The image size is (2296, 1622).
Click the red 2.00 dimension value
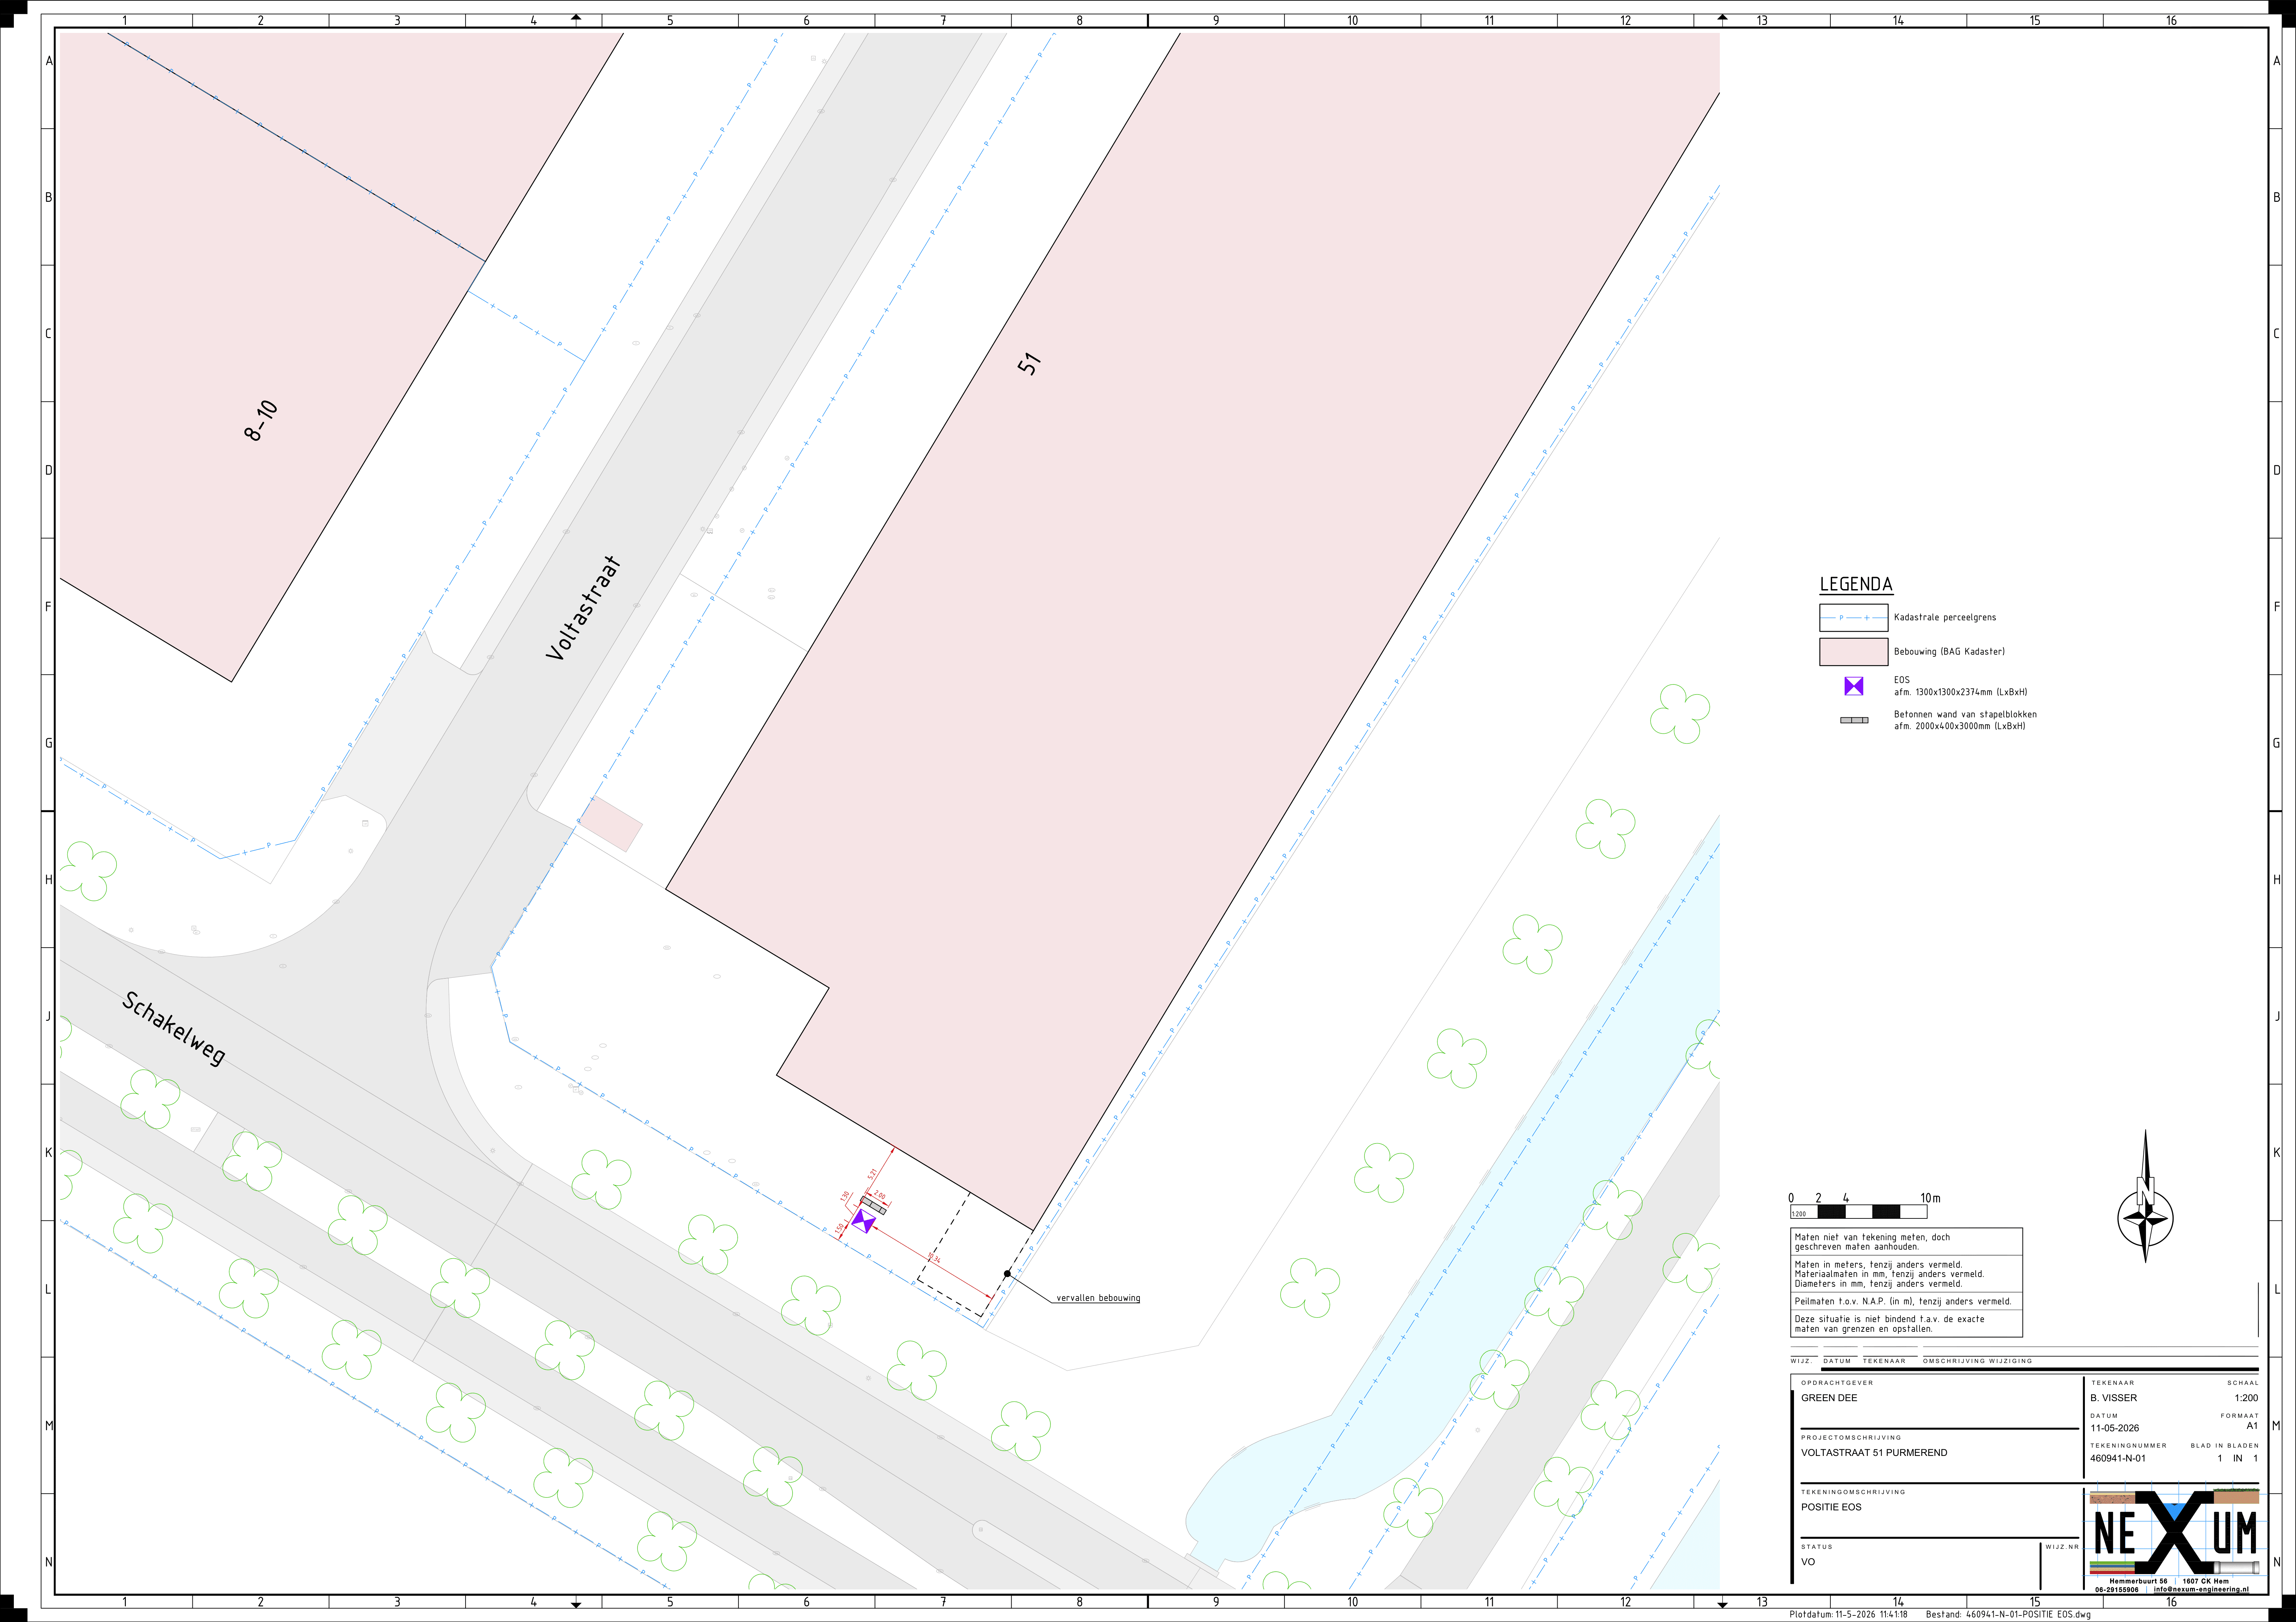click(x=879, y=1195)
